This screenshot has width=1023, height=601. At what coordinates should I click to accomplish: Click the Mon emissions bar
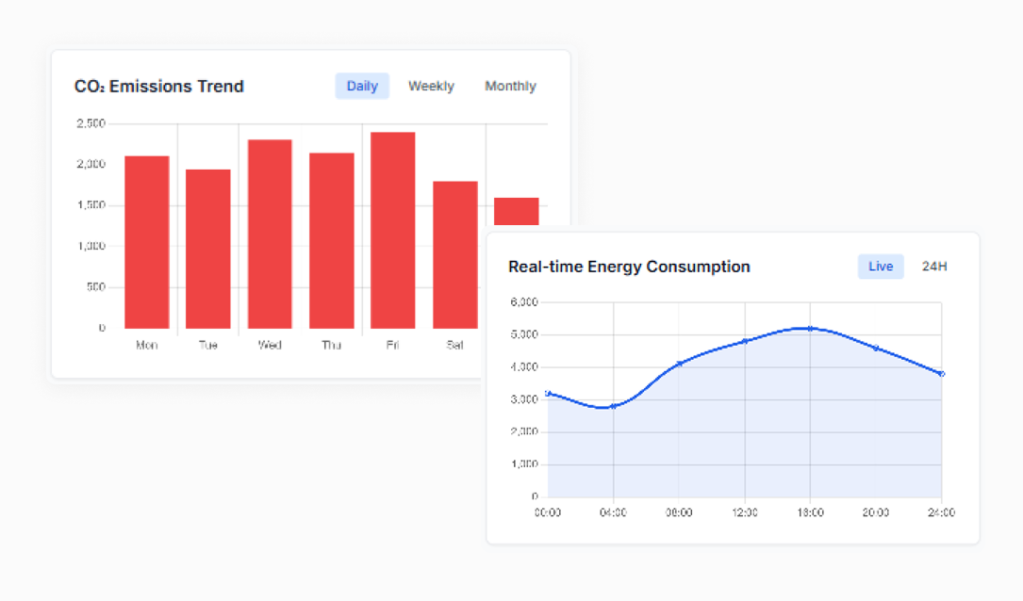[146, 242]
